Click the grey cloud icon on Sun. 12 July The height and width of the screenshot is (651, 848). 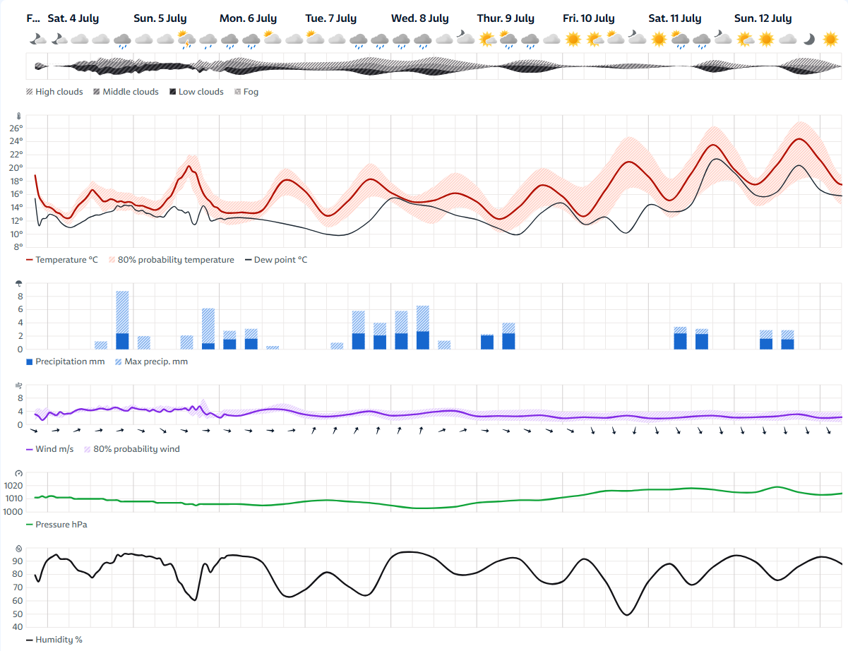point(788,40)
